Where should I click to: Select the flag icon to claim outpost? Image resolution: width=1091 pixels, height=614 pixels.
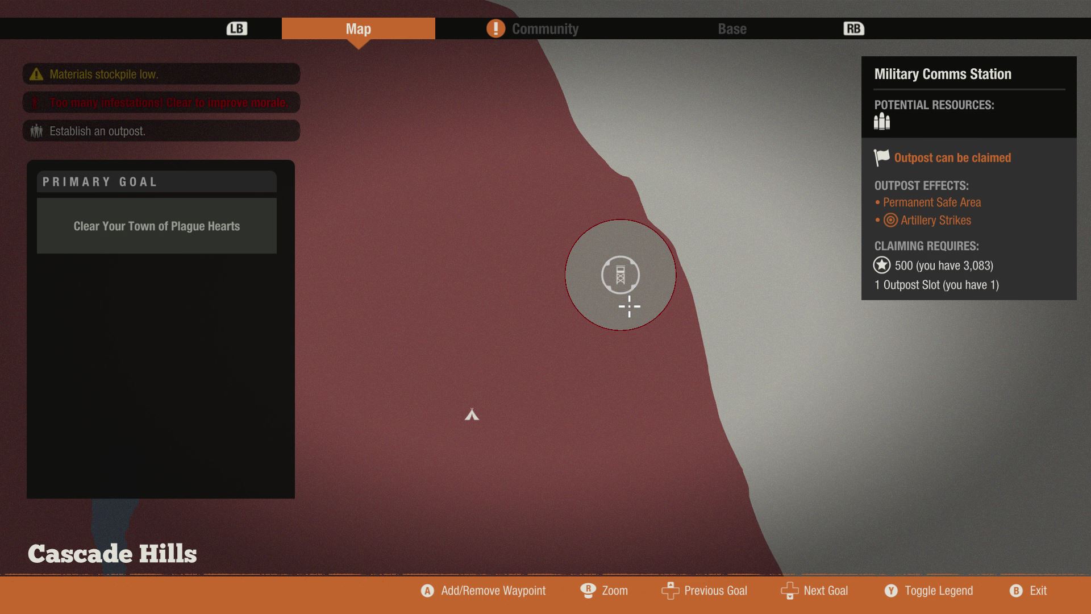pos(882,157)
